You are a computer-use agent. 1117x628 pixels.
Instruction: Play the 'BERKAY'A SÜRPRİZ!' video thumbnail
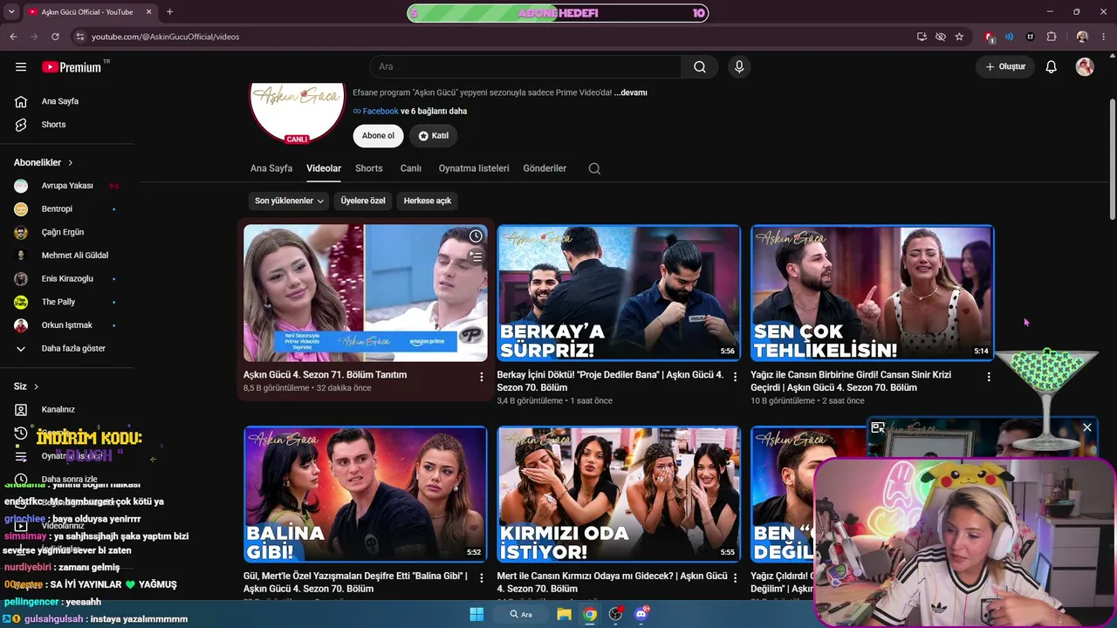pyautogui.click(x=619, y=293)
